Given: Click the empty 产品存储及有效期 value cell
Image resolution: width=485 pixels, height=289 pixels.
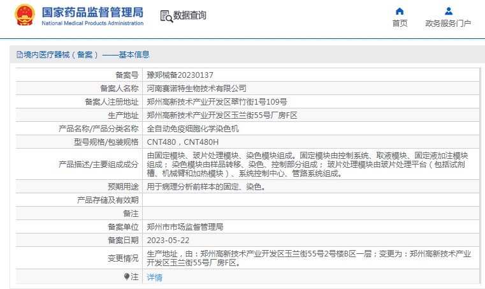Looking at the screenshot, I should 311,200.
